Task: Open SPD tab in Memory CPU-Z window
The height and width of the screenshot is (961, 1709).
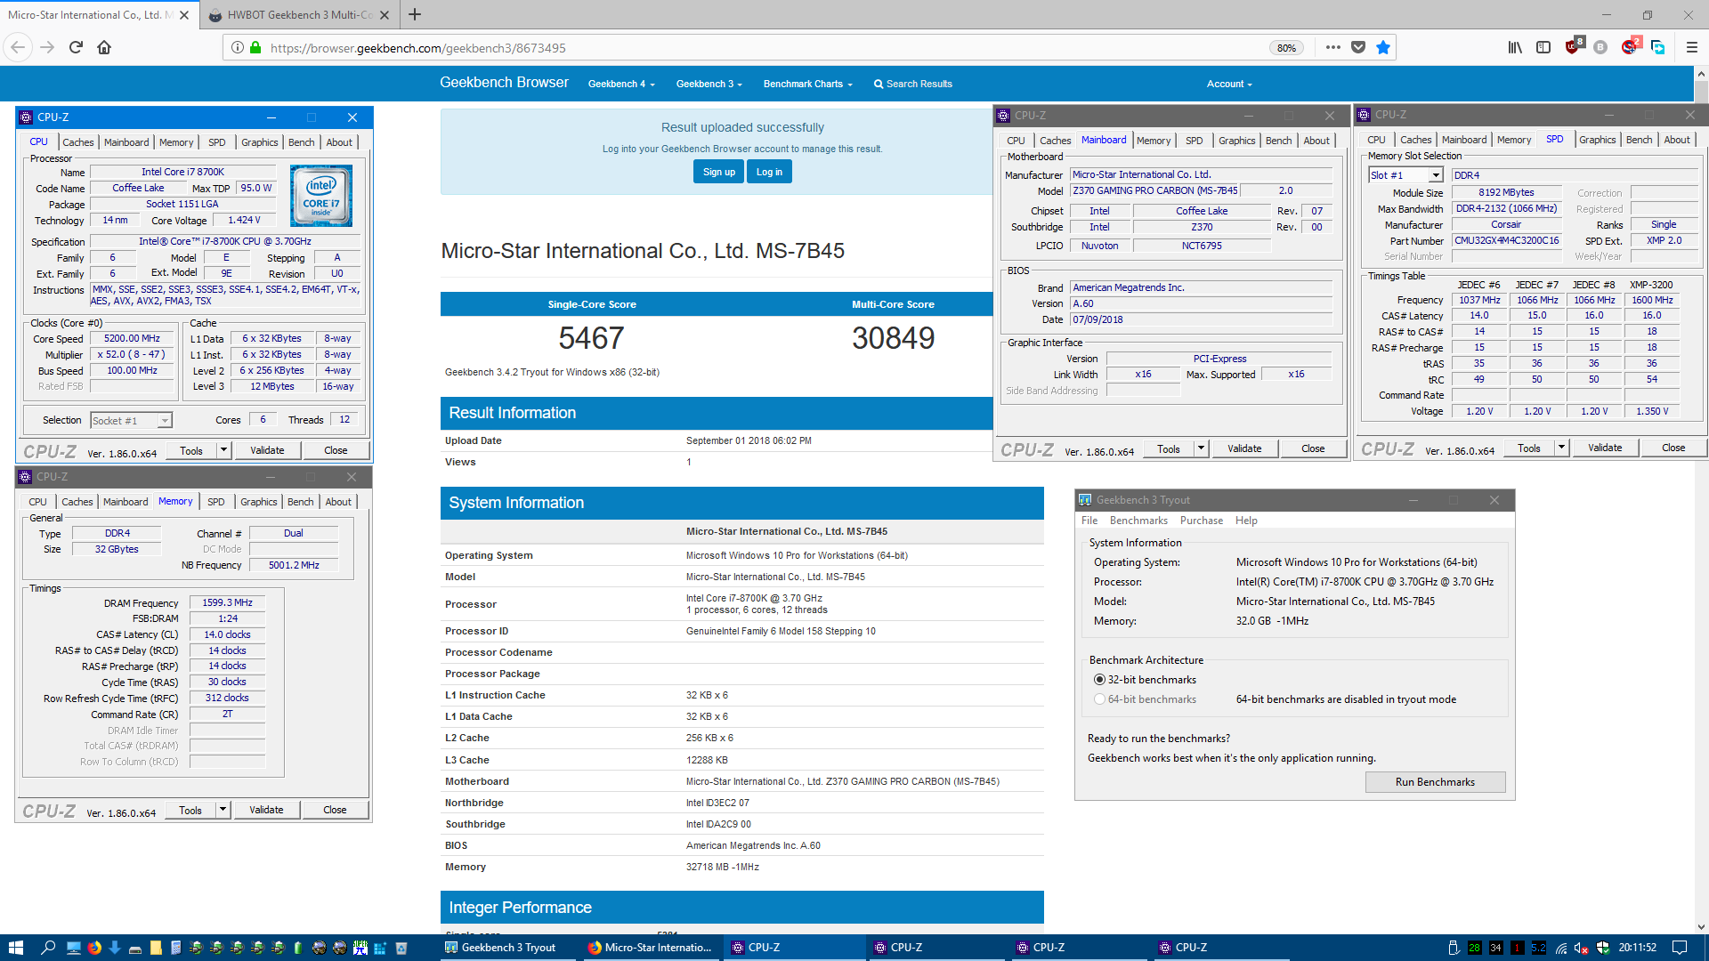Action: coord(215,502)
